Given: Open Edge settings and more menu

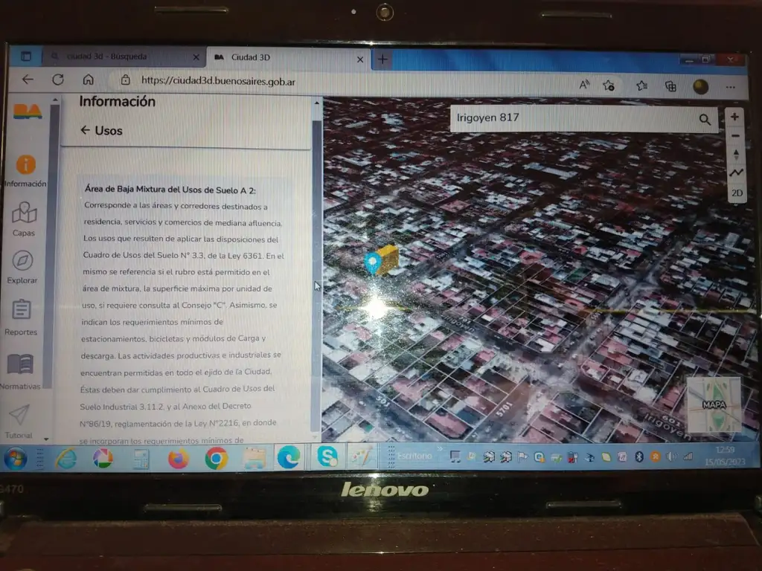Looking at the screenshot, I should click(x=731, y=88).
